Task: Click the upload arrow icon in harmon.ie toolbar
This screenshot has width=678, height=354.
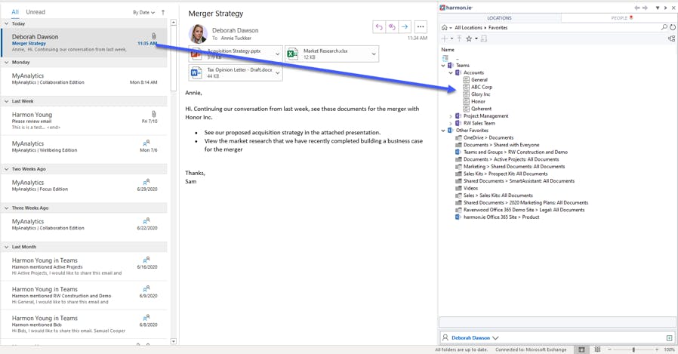Action: pos(459,38)
